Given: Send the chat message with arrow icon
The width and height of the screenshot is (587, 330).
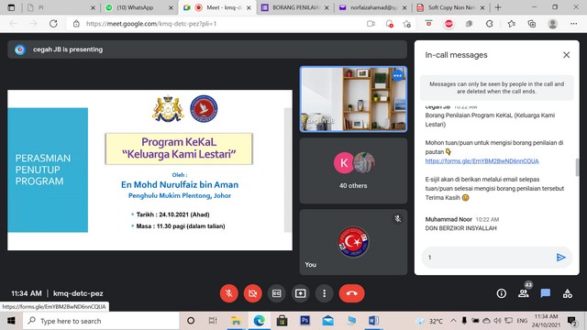Looking at the screenshot, I should (560, 258).
